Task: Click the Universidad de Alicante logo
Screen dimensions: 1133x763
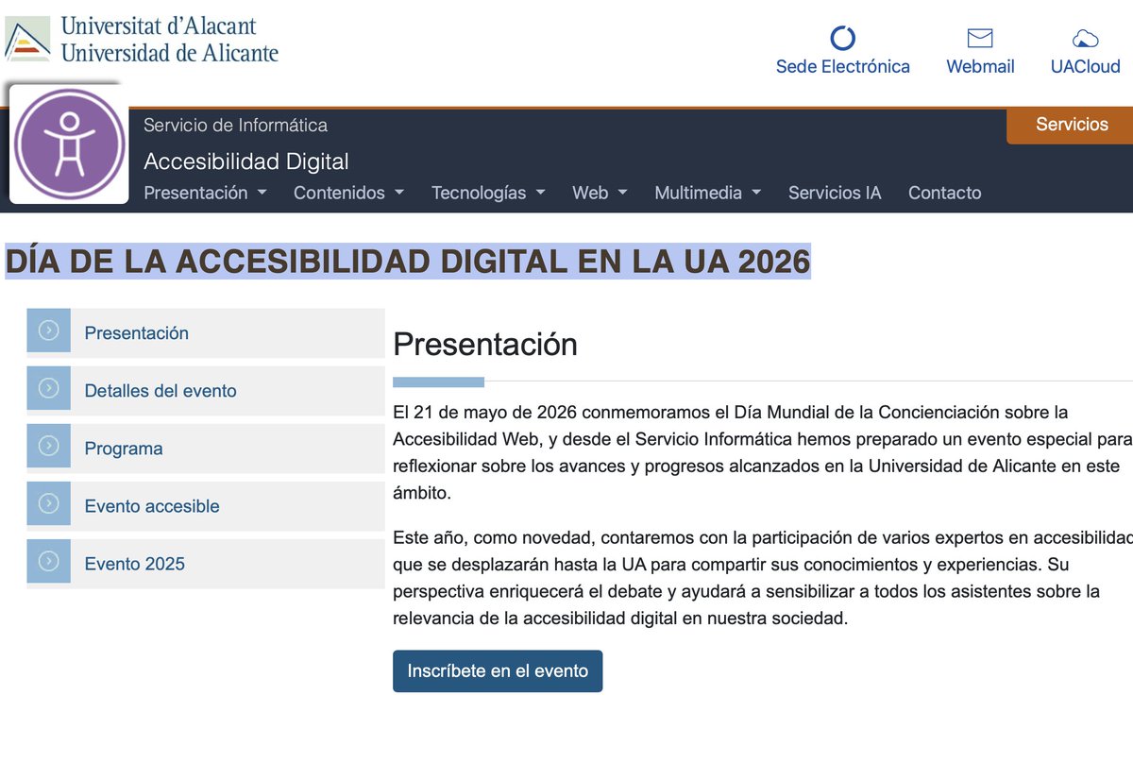Action: (x=142, y=40)
